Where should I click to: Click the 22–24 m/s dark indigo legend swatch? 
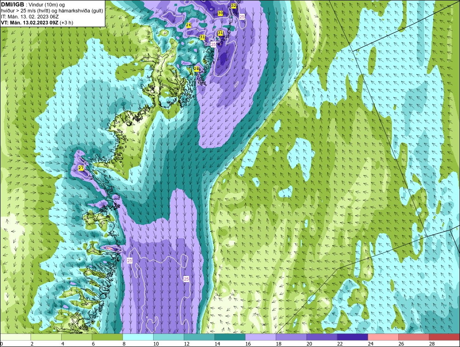353,337
